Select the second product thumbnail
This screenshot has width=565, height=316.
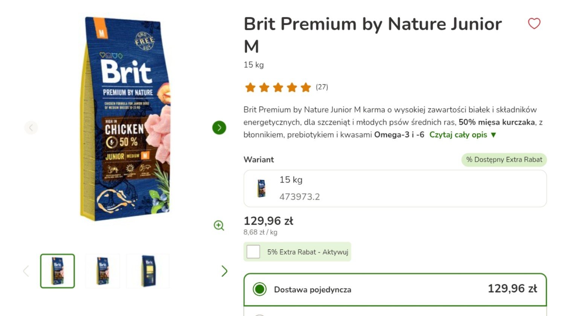click(102, 271)
